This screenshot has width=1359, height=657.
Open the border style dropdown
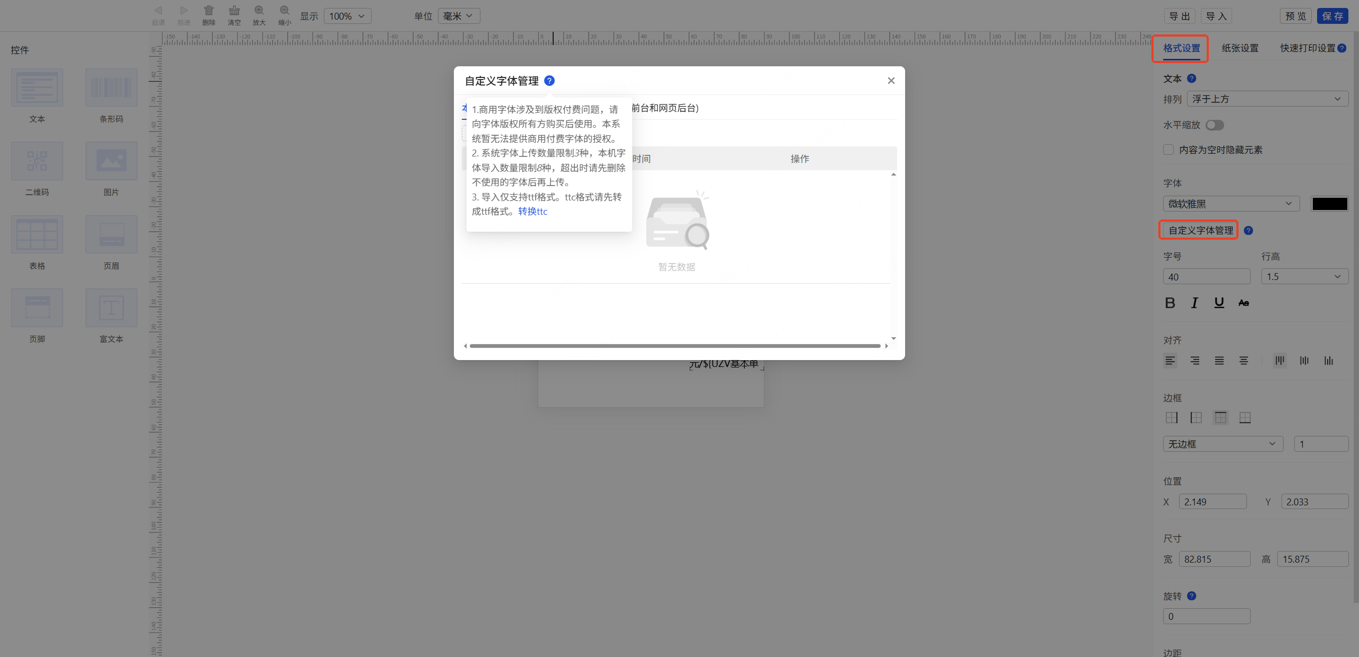[1223, 444]
